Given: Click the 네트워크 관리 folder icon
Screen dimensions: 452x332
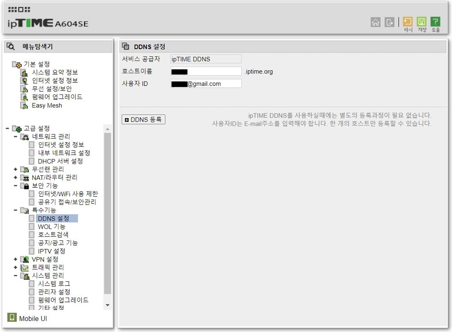Looking at the screenshot, I should [25, 137].
